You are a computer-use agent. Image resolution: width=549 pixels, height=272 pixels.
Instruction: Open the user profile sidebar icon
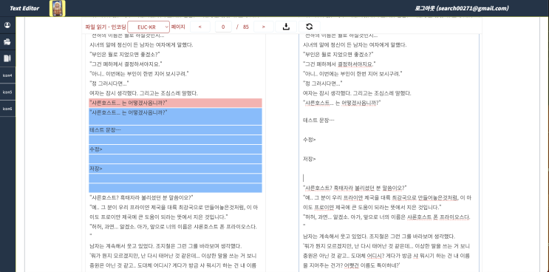click(x=7, y=25)
